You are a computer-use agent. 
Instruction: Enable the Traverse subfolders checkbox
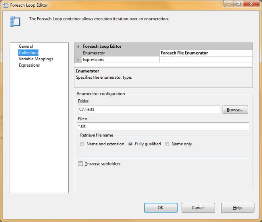pos(80,164)
